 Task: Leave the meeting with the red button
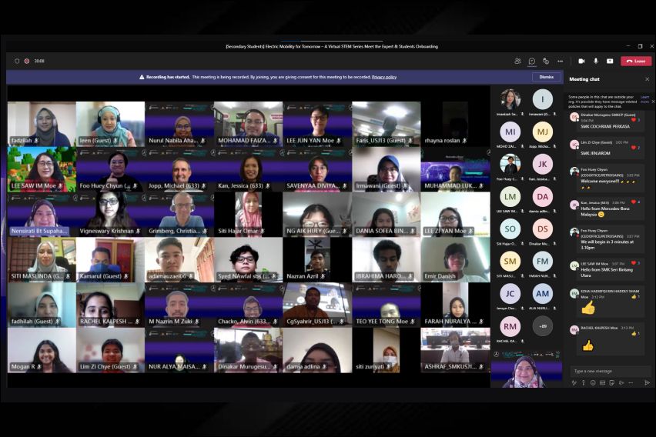pos(636,61)
